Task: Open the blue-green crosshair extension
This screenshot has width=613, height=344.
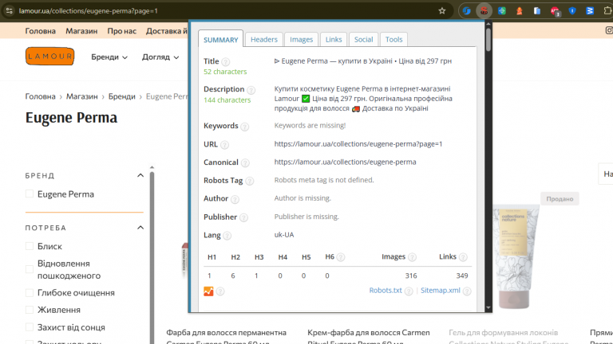Action: 502,11
